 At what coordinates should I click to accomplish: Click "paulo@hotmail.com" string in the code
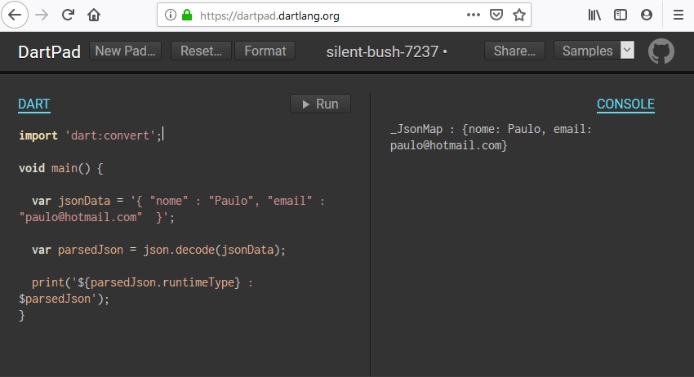coord(81,217)
